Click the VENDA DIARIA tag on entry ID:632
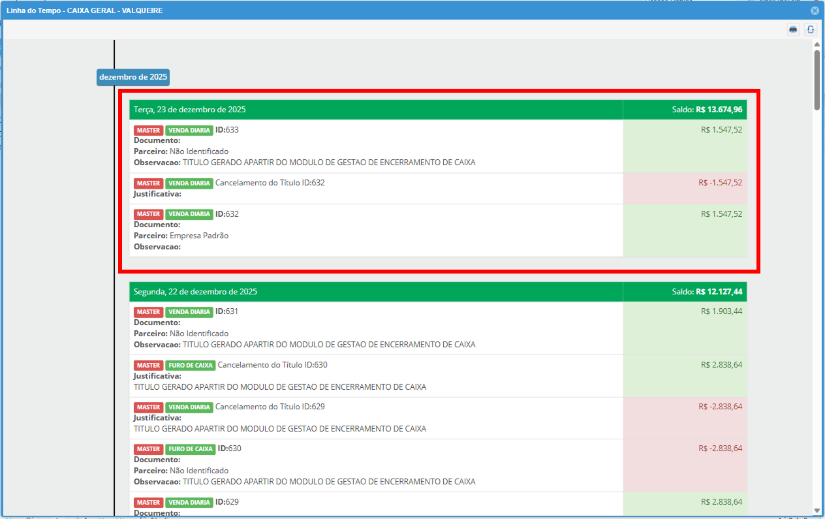Screen dimensions: 825x519 (x=189, y=214)
